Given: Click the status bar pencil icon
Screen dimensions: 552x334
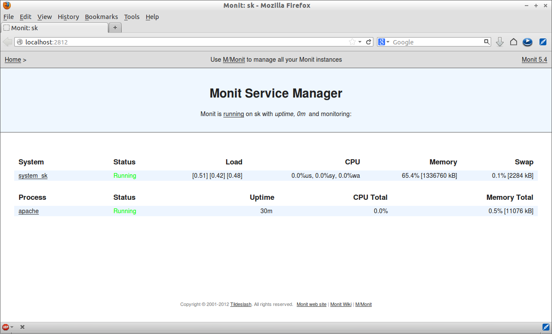Looking at the screenshot, I should coord(546,327).
